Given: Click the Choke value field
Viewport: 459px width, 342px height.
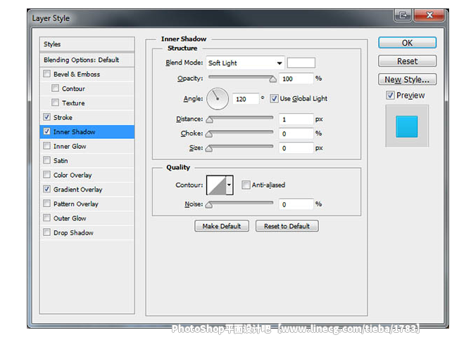Looking at the screenshot, I should pos(296,133).
